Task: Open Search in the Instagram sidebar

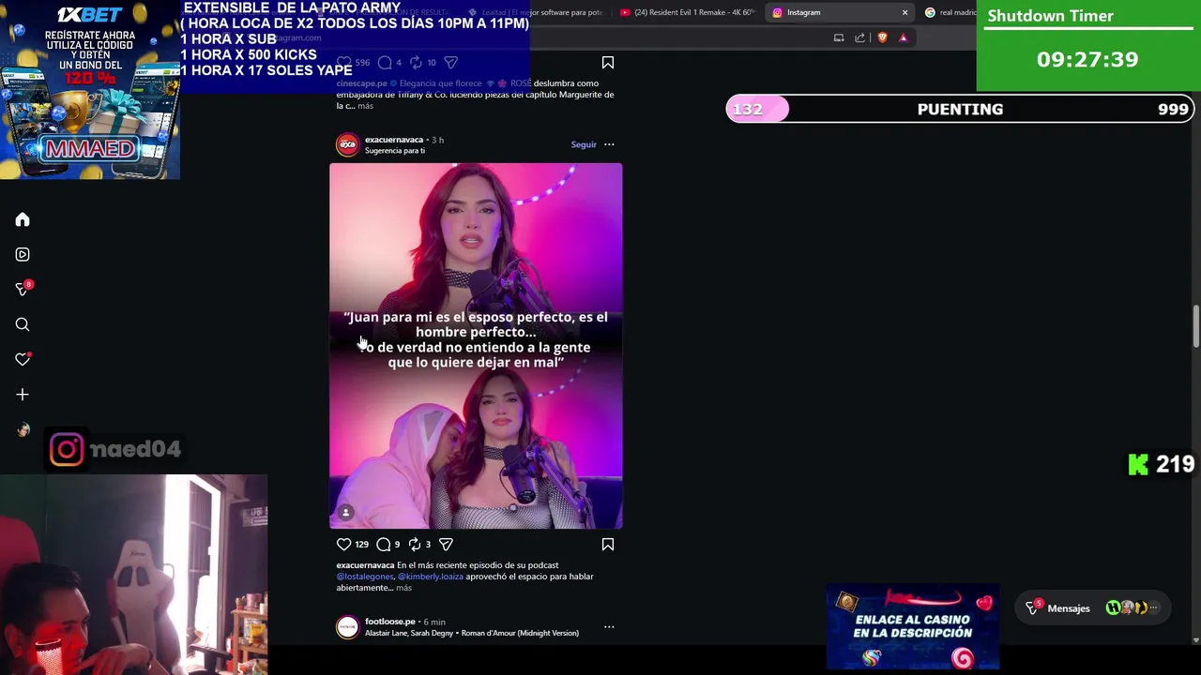Action: click(23, 324)
